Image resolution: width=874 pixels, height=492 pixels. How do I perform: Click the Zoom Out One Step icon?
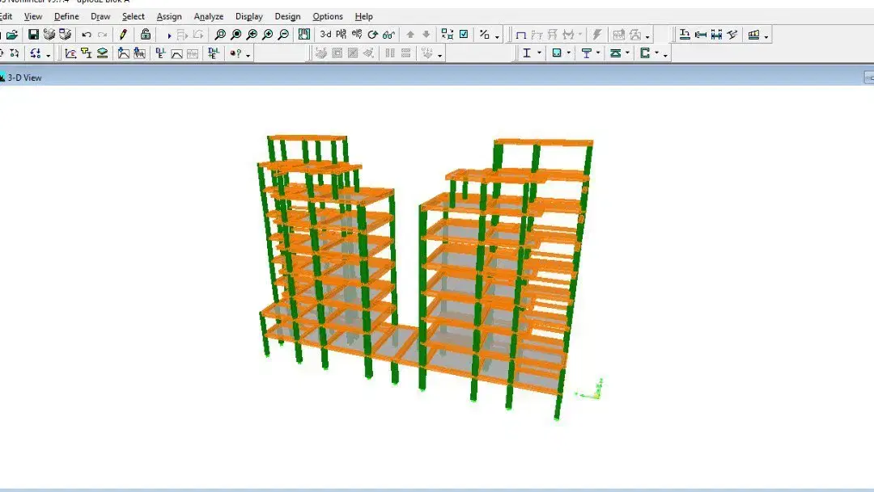point(284,35)
